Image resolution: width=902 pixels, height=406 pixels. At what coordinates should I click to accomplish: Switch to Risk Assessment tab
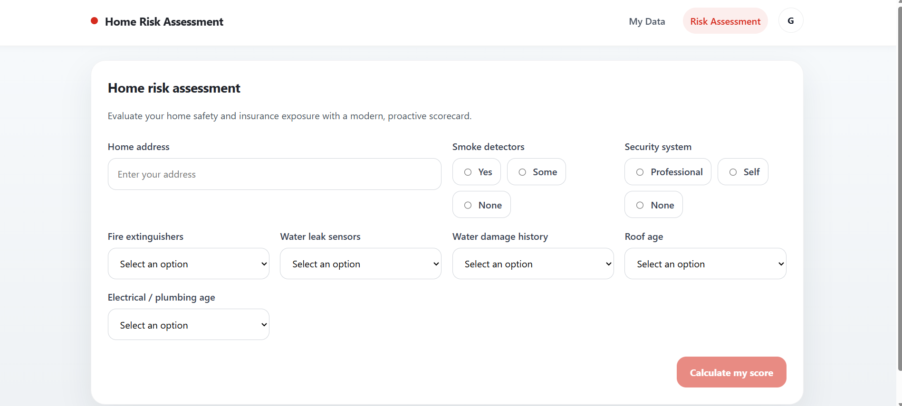coord(725,21)
